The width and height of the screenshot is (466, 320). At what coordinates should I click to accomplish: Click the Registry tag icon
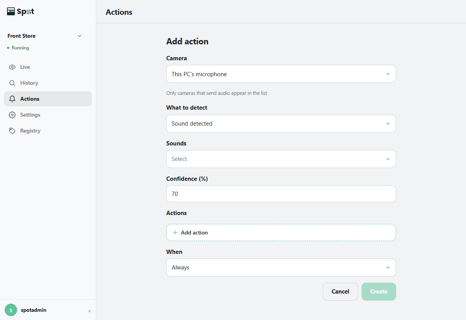(x=12, y=131)
